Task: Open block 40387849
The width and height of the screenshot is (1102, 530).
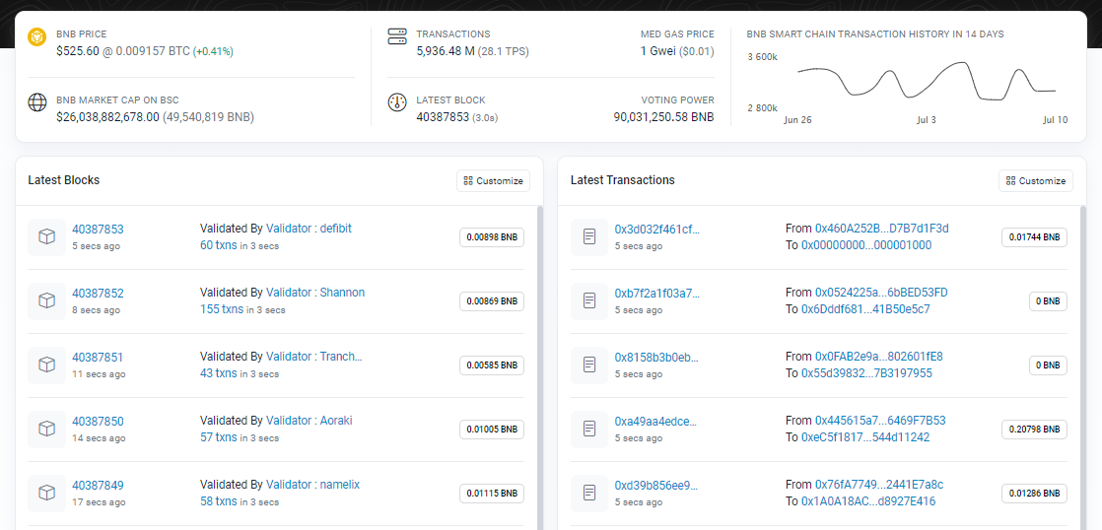Action: click(x=98, y=485)
